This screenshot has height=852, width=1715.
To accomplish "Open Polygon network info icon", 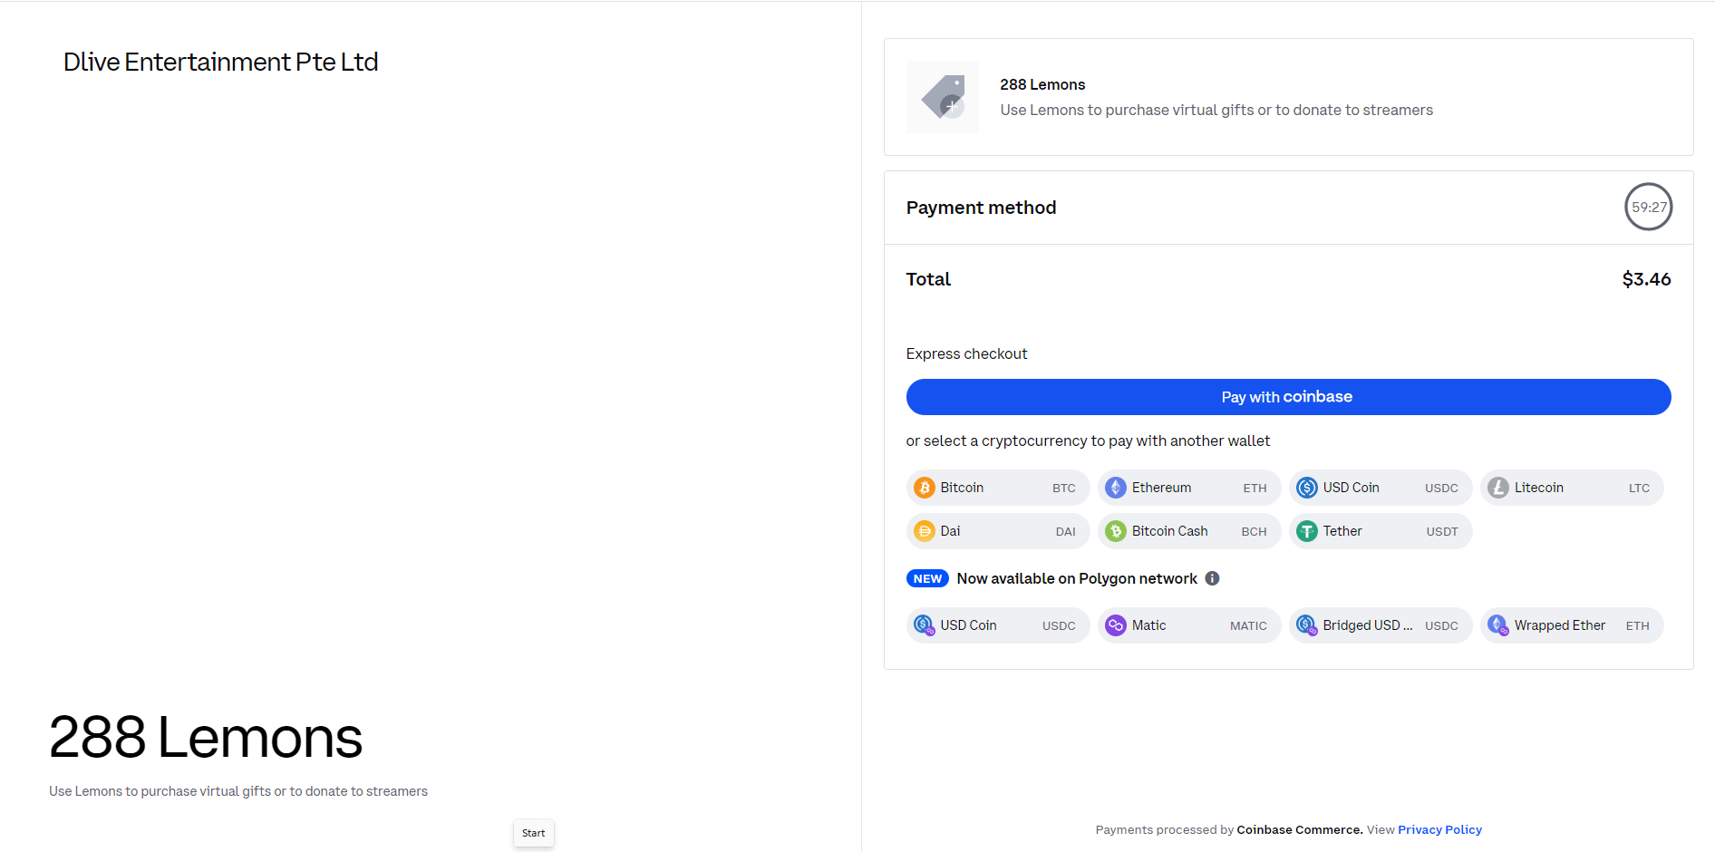I will pos(1212,578).
